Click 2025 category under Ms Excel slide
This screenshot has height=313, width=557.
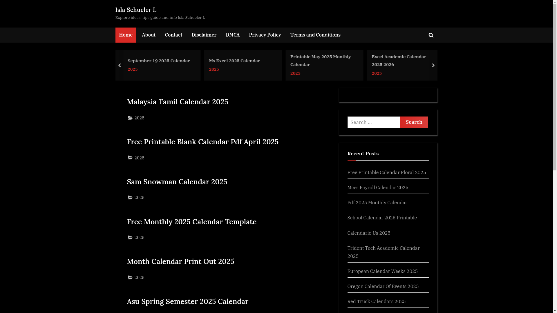click(214, 69)
